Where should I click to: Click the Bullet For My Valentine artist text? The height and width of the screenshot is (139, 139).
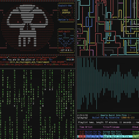(106, 118)
